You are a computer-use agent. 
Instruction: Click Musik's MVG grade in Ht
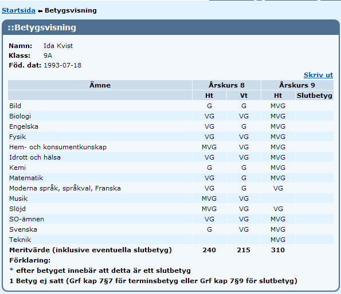click(x=209, y=198)
